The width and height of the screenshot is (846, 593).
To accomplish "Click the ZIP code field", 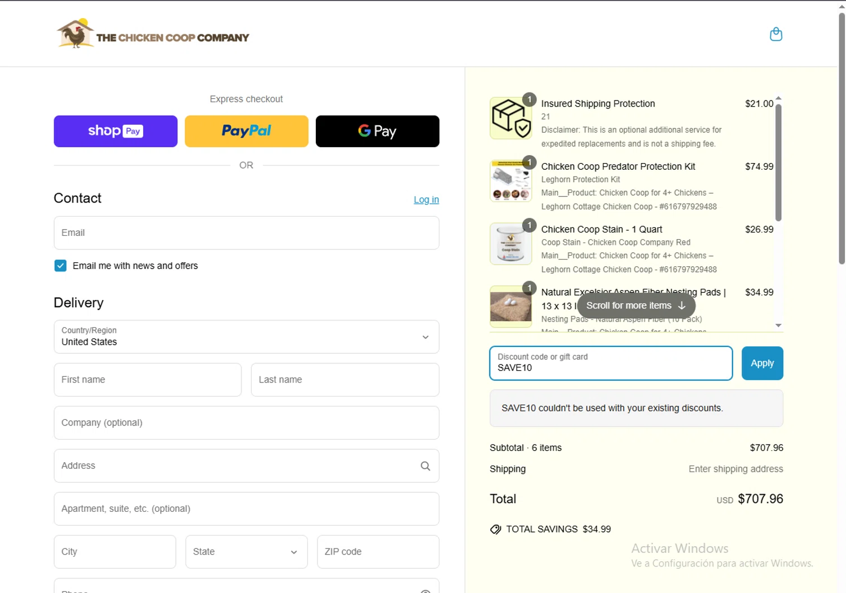I will pyautogui.click(x=378, y=552).
